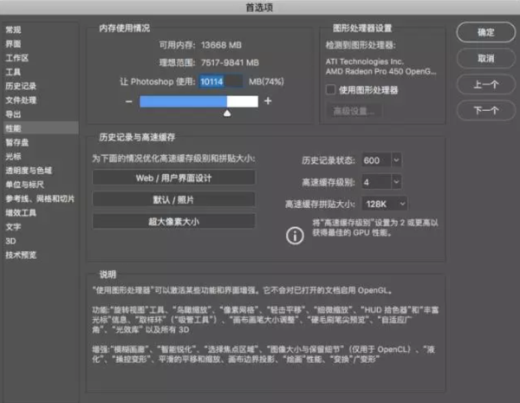Viewport: 520px width, 403px height.
Task: Open 技术预览 preferences section
Action: pos(21,255)
